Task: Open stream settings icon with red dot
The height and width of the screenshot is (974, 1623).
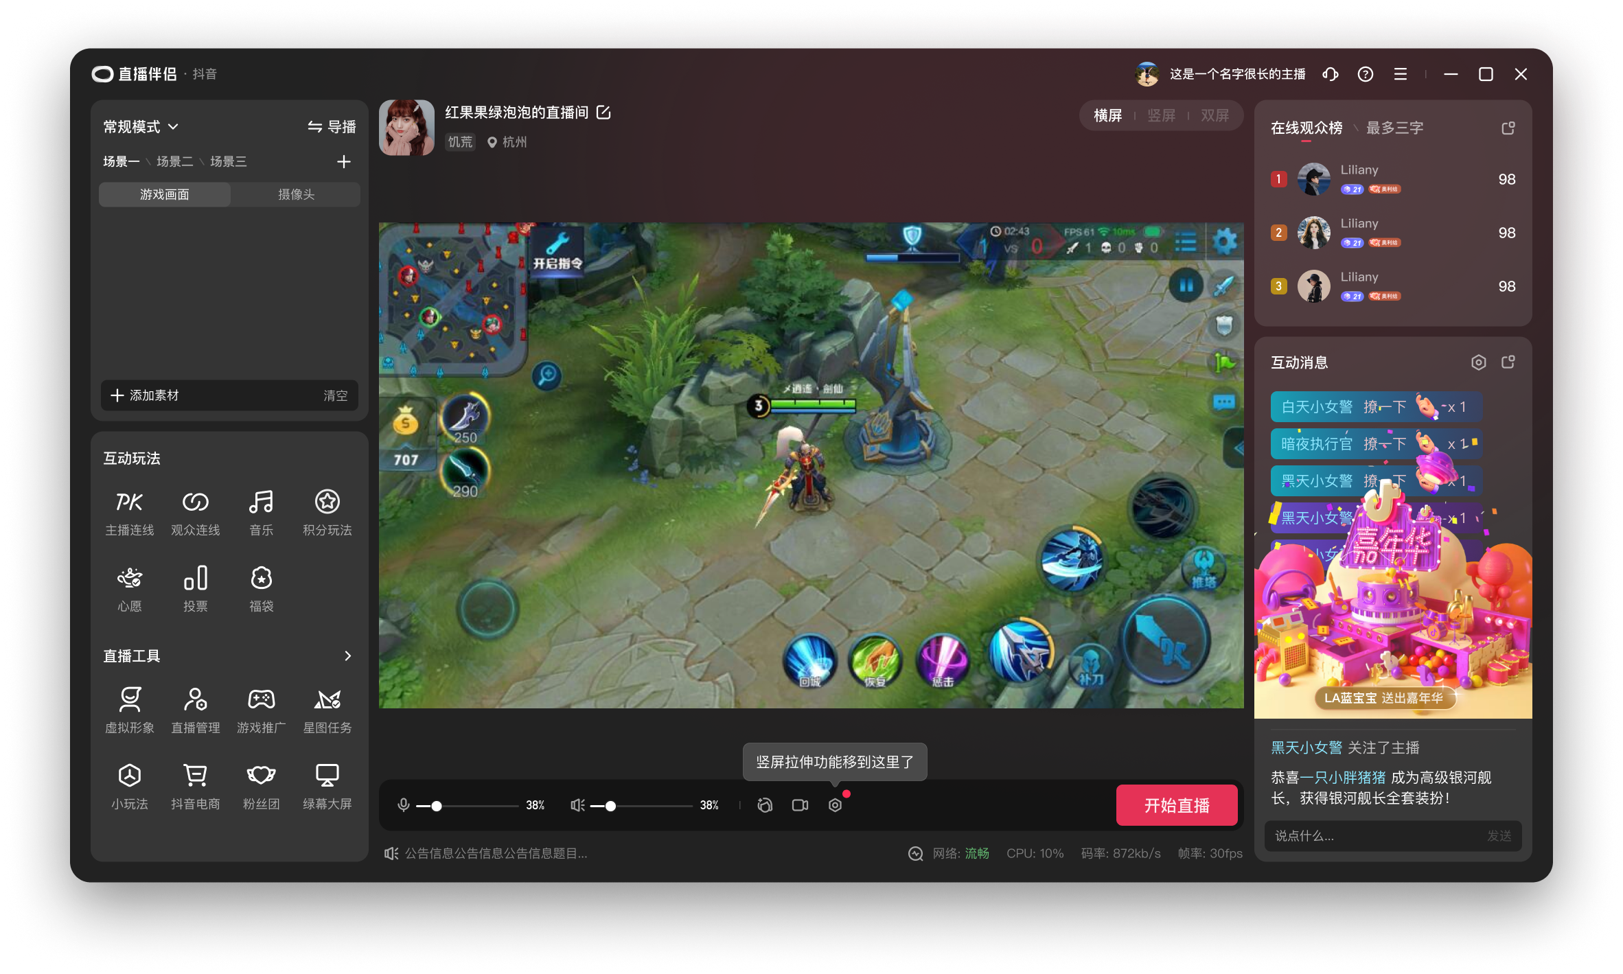Action: pos(835,805)
